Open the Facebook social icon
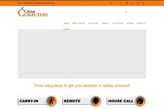 tap(116, 3)
